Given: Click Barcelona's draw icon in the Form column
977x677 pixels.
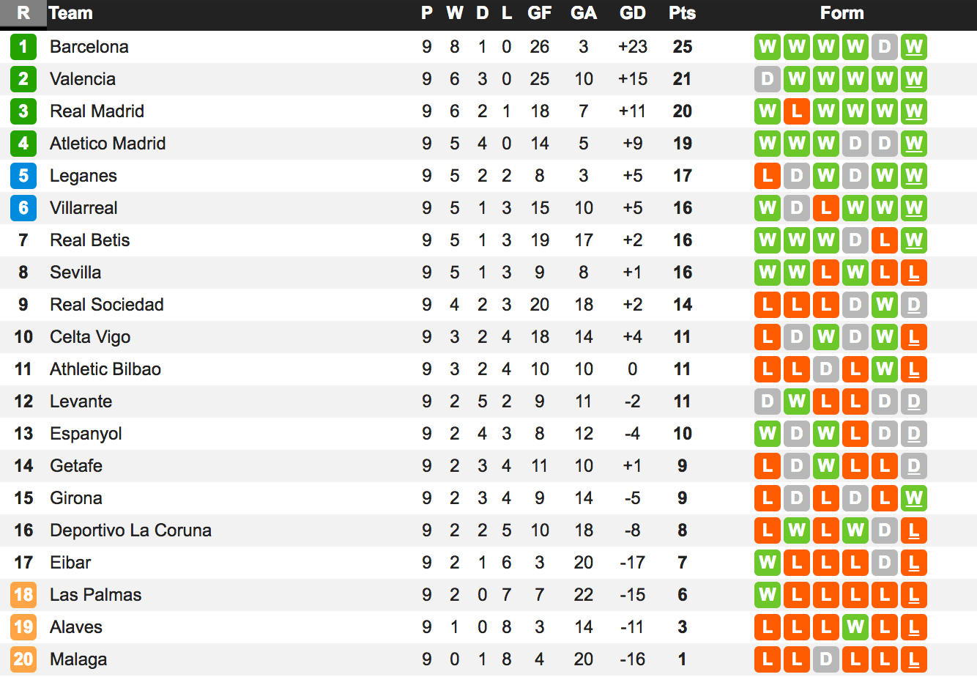Looking at the screenshot, I should coord(884,47).
